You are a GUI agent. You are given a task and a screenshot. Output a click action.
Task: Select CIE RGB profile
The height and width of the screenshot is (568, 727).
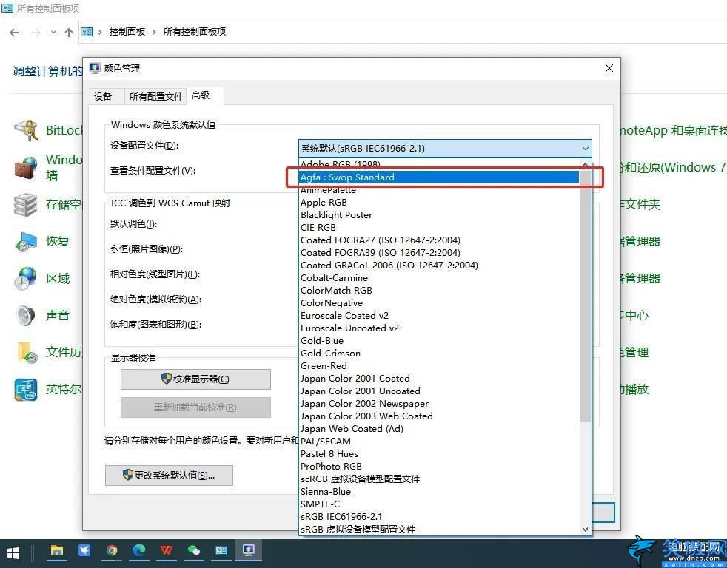[440, 228]
